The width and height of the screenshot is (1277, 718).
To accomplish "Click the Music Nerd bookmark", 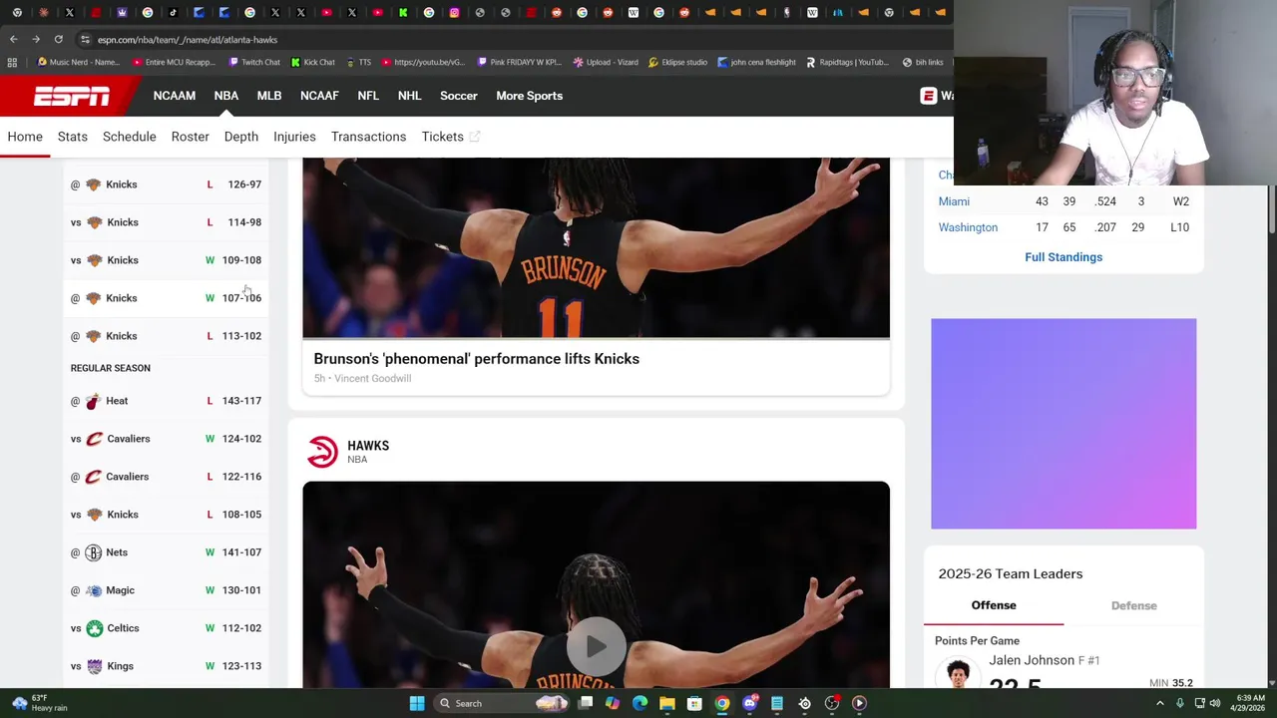I will click(x=78, y=62).
